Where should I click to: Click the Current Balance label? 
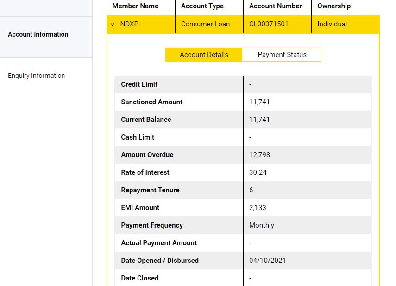pyautogui.click(x=146, y=120)
